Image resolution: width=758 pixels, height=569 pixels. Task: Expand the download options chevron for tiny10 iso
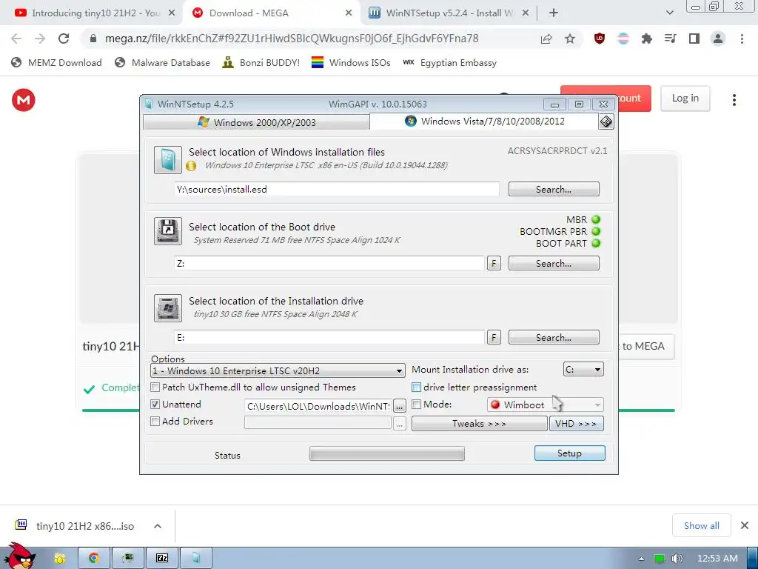pyautogui.click(x=158, y=526)
